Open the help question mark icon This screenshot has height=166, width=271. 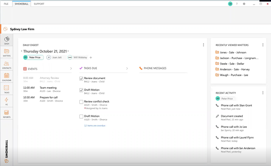point(237,4)
